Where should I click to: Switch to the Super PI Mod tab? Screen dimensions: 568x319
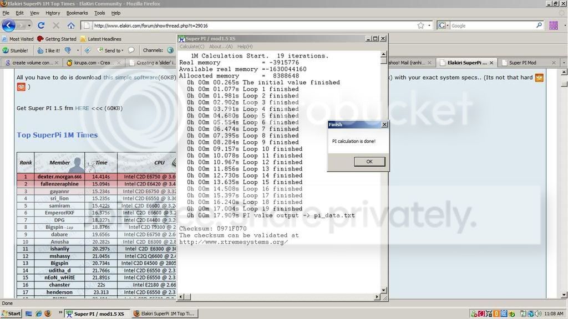529,63
